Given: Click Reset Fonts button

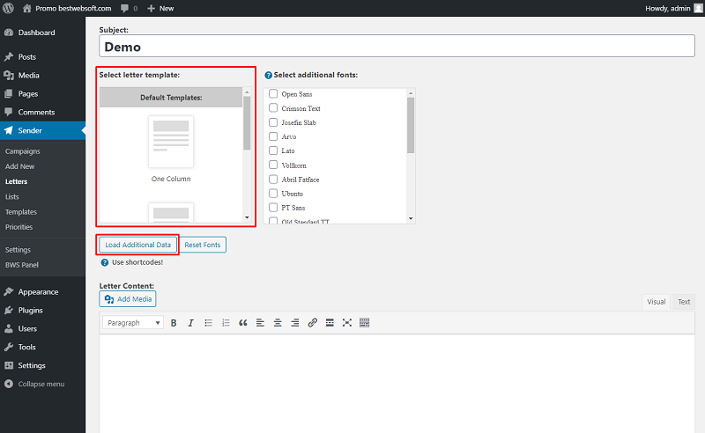Looking at the screenshot, I should 203,245.
